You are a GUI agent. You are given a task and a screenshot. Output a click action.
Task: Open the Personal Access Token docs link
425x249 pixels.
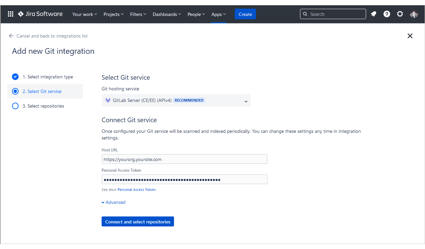tap(136, 189)
